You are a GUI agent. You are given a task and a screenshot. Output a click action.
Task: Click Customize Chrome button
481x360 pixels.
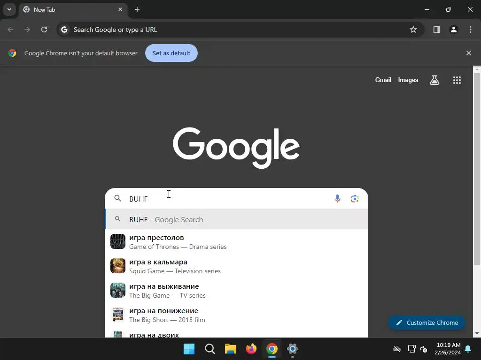click(427, 322)
